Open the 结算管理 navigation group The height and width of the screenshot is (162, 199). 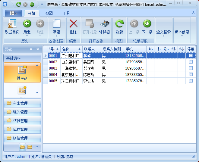22,121
